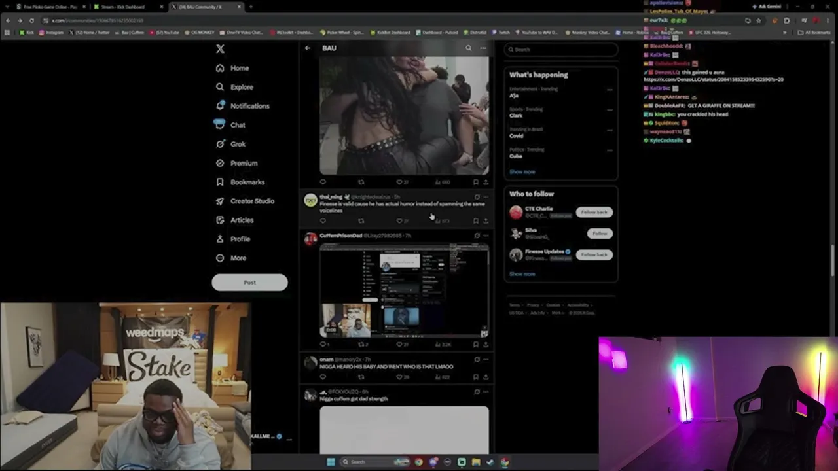Open Explore in the X sidebar
This screenshot has width=838, height=471.
(x=234, y=87)
